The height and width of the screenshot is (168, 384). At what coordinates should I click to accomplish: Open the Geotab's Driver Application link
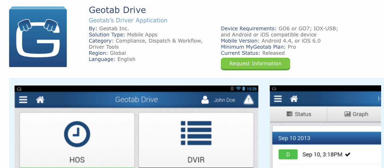pos(128,21)
